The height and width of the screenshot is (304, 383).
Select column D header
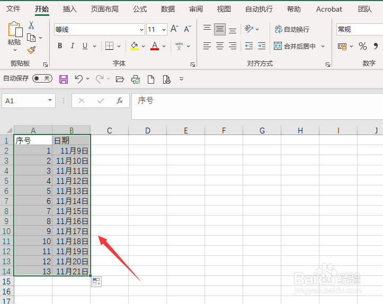click(x=148, y=130)
